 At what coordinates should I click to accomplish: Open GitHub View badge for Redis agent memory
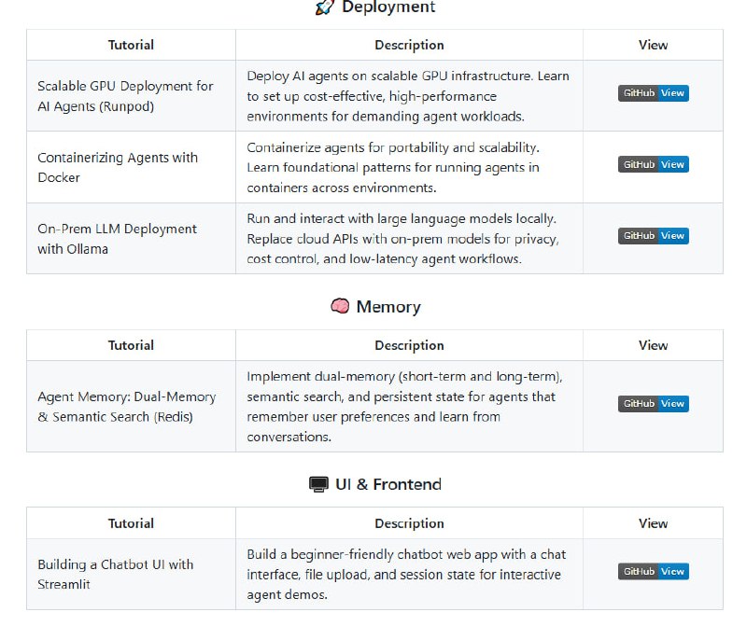click(x=653, y=404)
